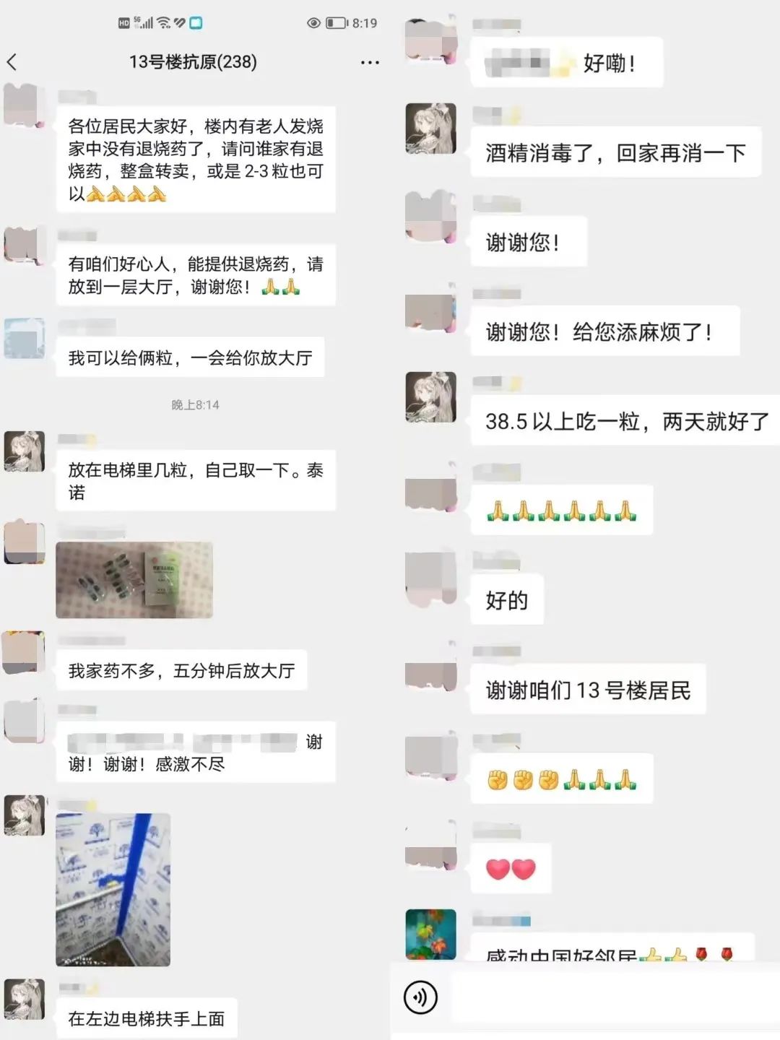Select the message 谢谢咱们13号楼居民
The height and width of the screenshot is (1040, 780).
588,690
